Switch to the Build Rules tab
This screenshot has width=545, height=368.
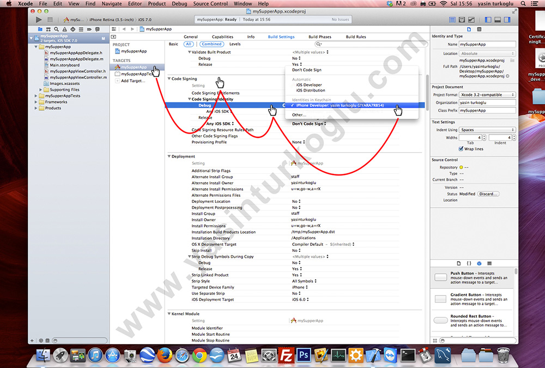point(356,37)
